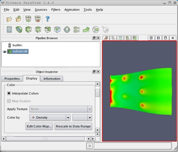Click the Object Inspector vertical scrollbar handle
This screenshot has height=152, width=178.
click(97, 93)
